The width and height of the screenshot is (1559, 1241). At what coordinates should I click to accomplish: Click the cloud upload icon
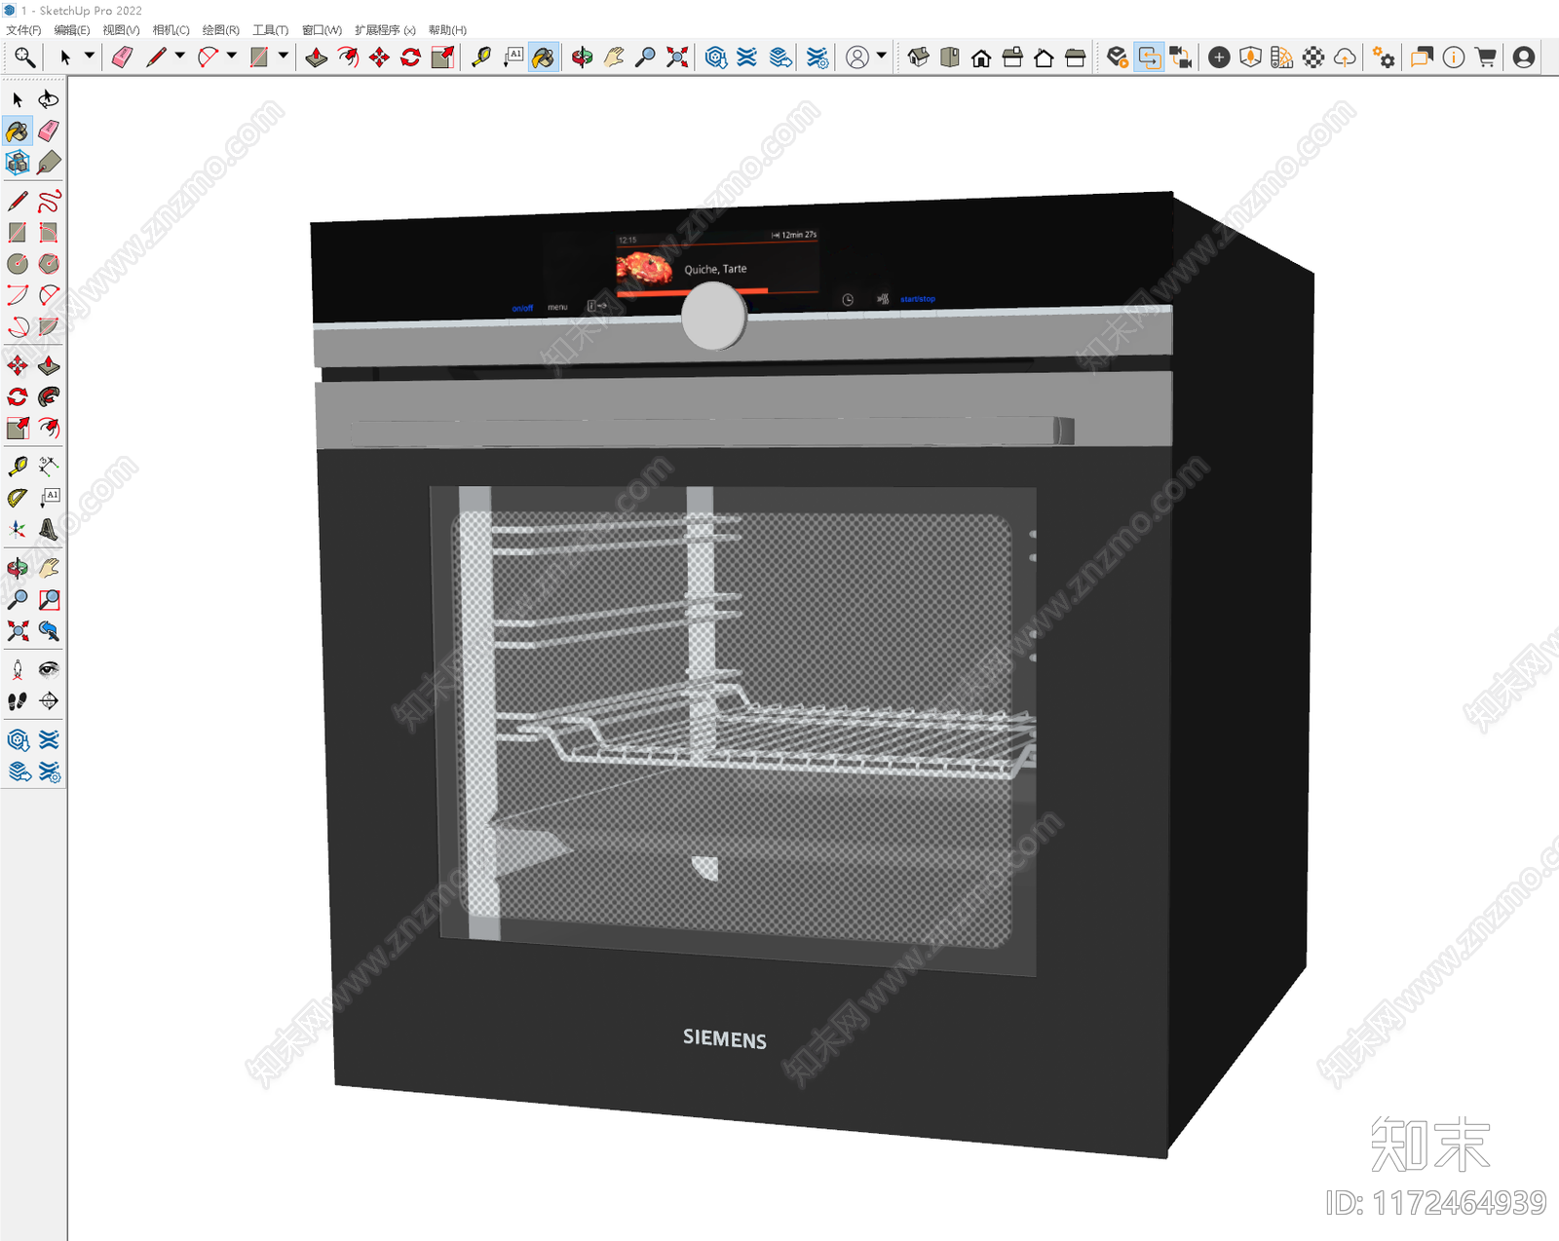coord(1345,57)
